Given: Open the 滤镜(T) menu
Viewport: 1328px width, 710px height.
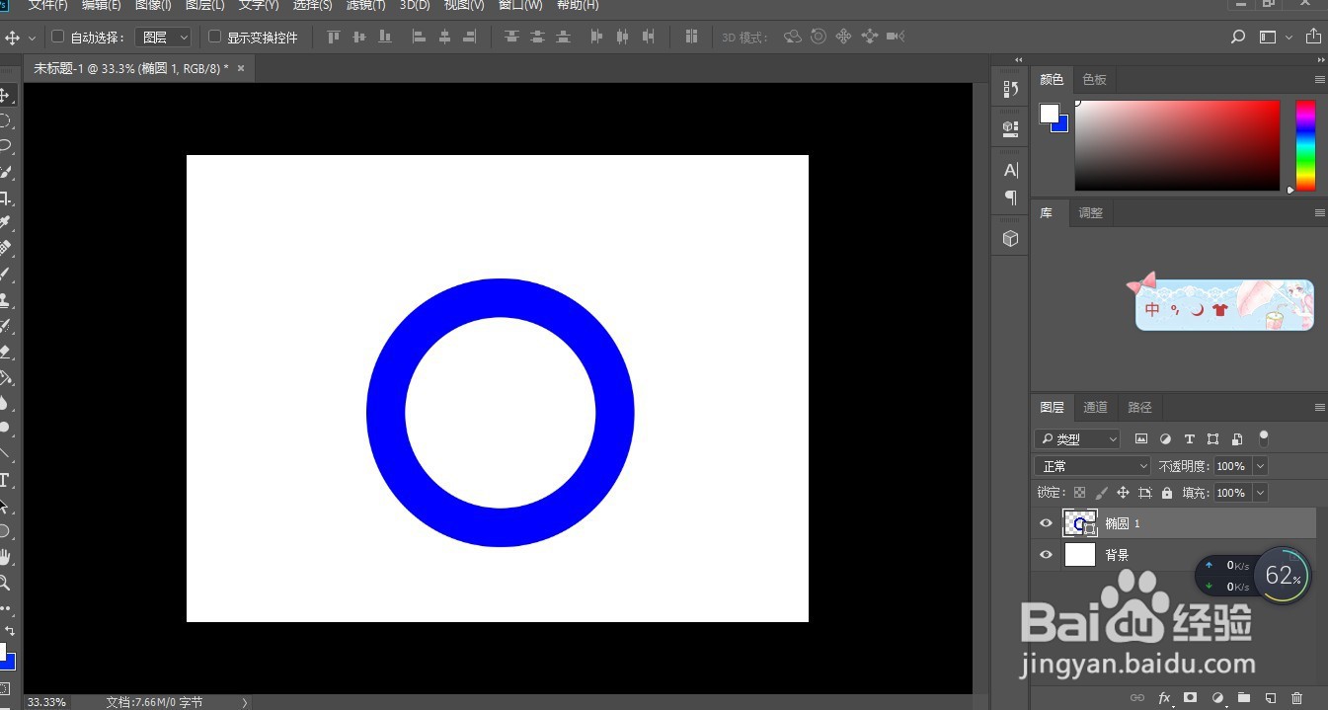Looking at the screenshot, I should click(365, 6).
